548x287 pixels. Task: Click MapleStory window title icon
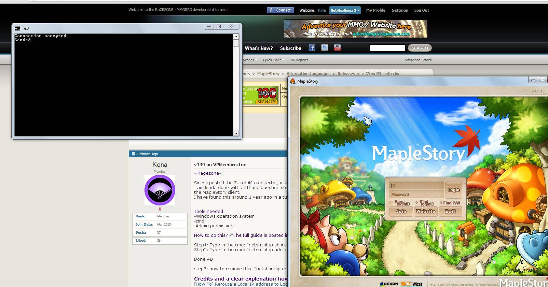pos(292,81)
